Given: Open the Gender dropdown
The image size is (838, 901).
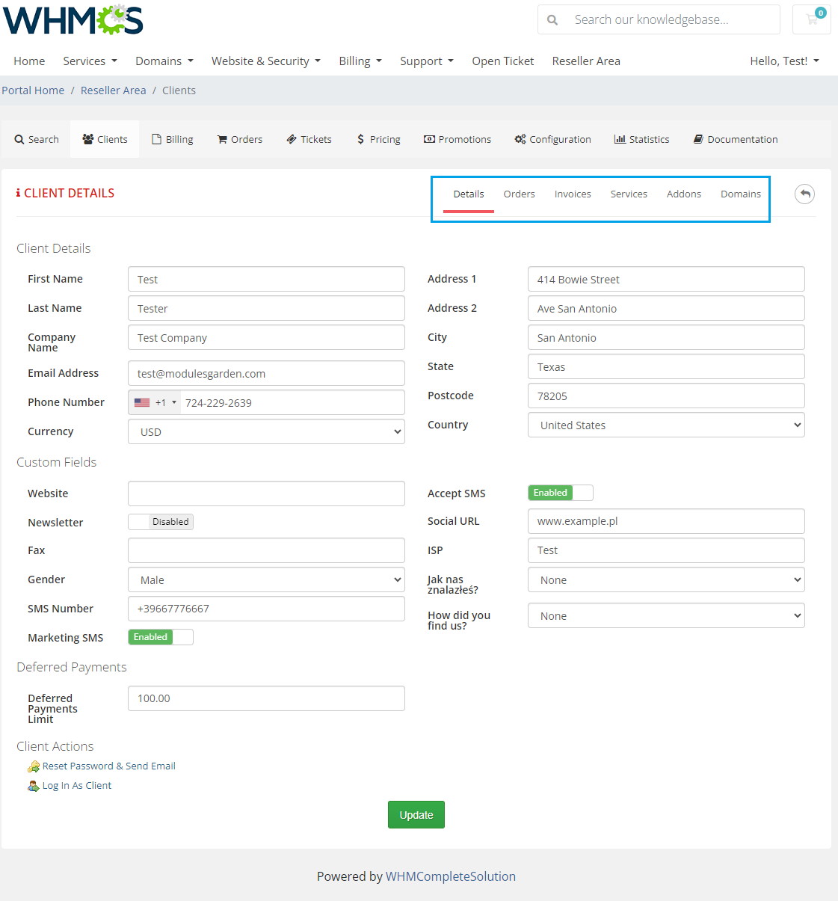Looking at the screenshot, I should click(266, 579).
